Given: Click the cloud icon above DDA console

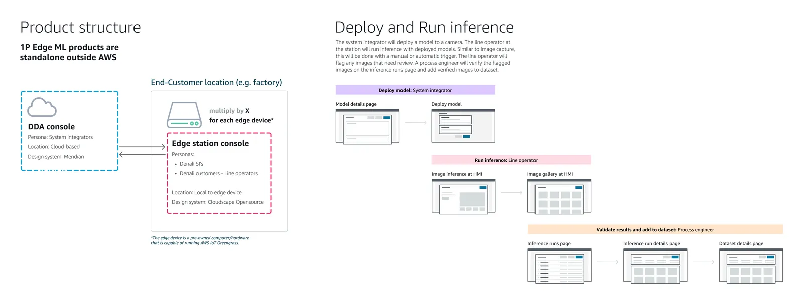Looking at the screenshot, I should [x=42, y=107].
